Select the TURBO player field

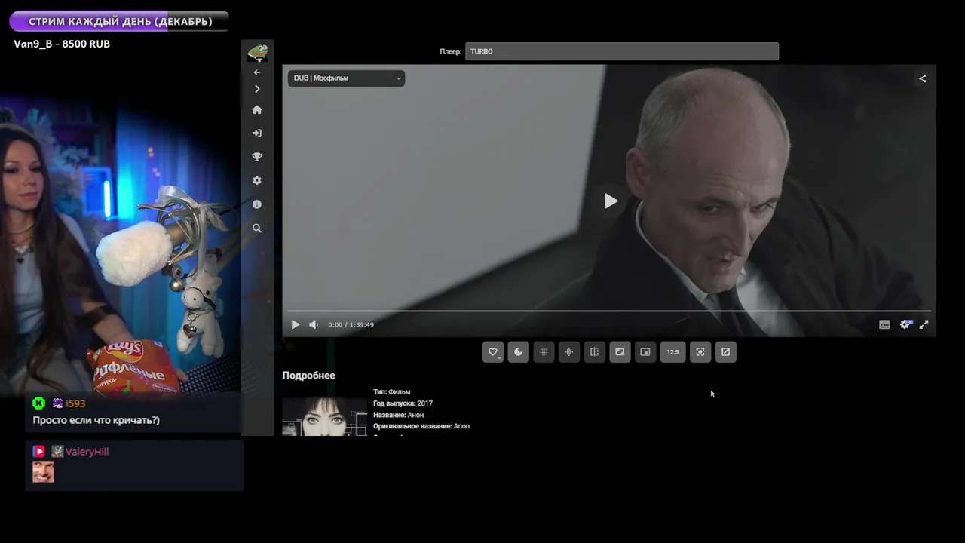click(622, 51)
